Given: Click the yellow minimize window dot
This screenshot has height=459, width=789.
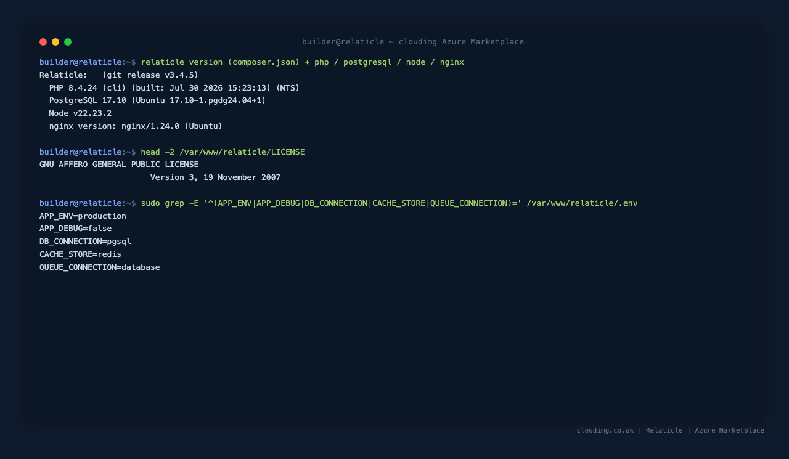Looking at the screenshot, I should [55, 42].
